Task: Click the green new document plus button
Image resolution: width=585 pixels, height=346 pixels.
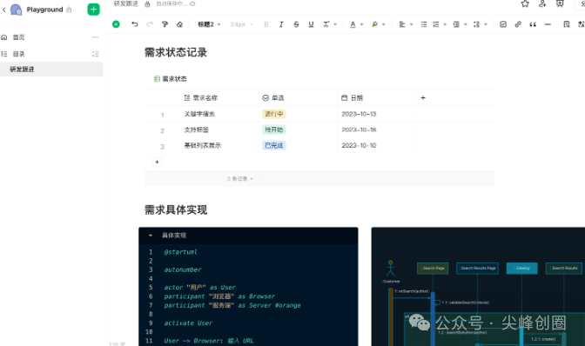Action: pos(94,10)
